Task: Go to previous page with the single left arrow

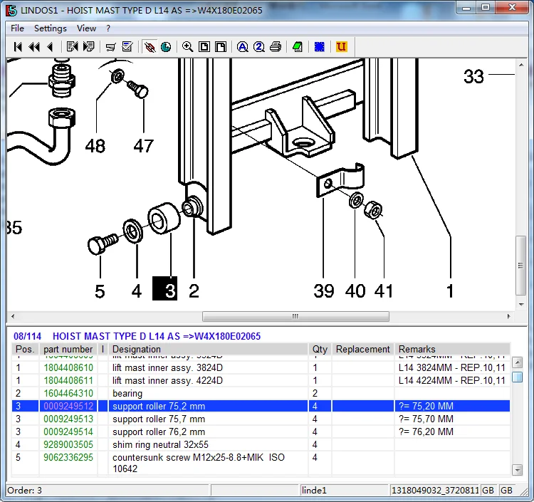Action: point(50,47)
